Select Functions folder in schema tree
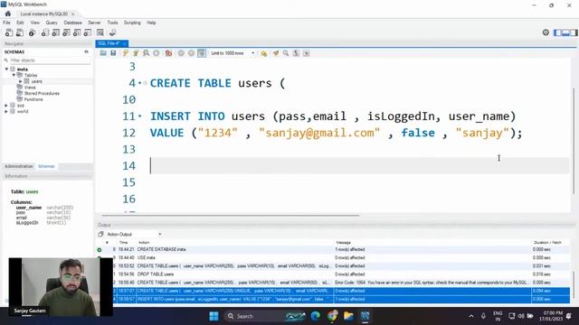579x325 pixels. tap(33, 99)
